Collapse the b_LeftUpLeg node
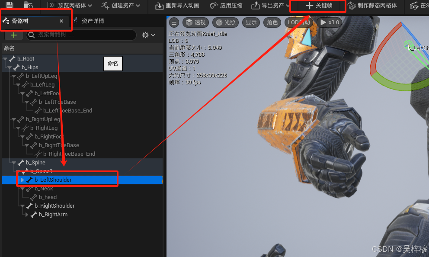This screenshot has height=257, width=429. point(14,76)
